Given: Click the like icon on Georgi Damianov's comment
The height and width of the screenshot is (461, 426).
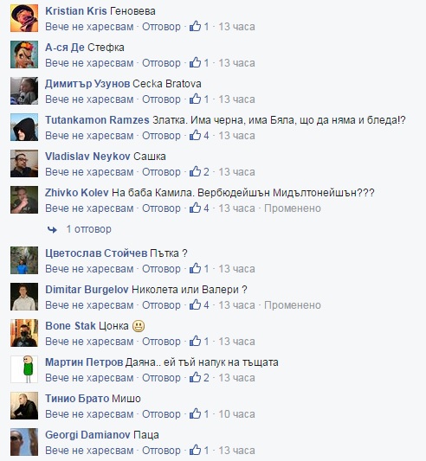Looking at the screenshot, I should pyautogui.click(x=195, y=450).
